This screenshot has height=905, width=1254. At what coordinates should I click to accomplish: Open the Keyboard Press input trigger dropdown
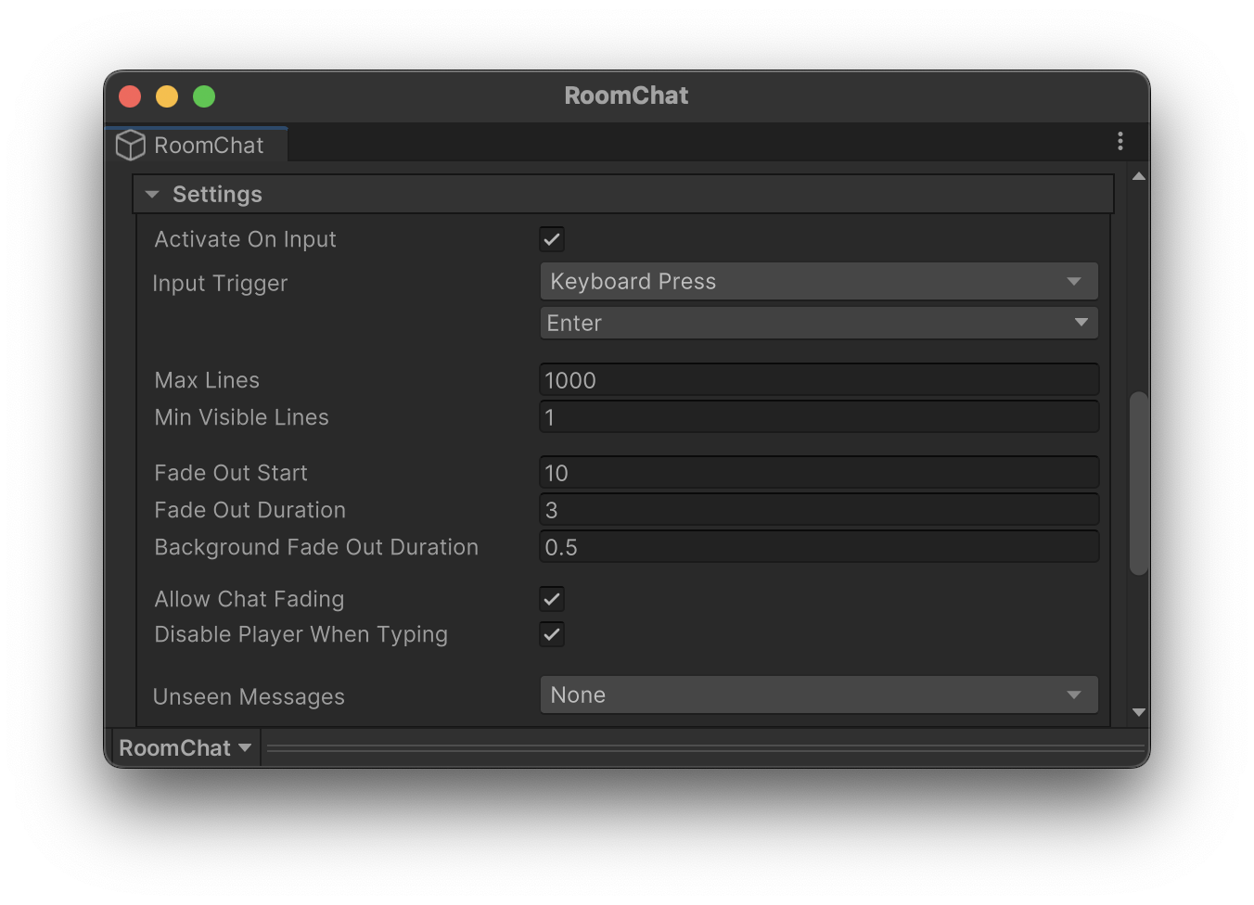(818, 281)
